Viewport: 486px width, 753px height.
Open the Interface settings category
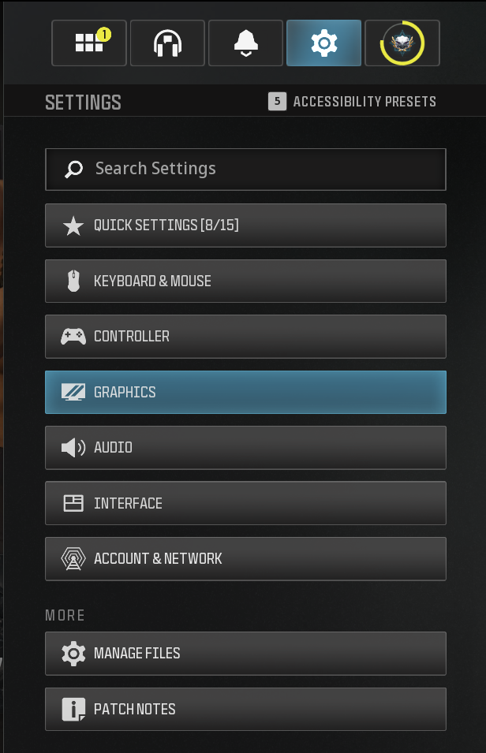(245, 503)
